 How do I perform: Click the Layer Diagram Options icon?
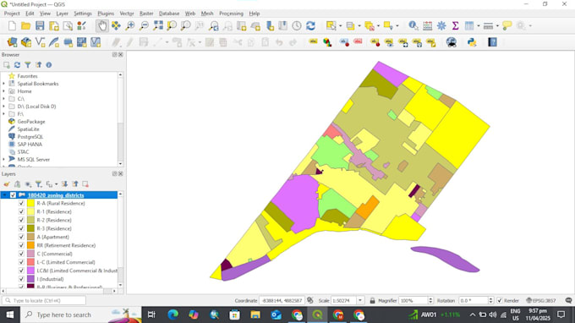(x=327, y=42)
